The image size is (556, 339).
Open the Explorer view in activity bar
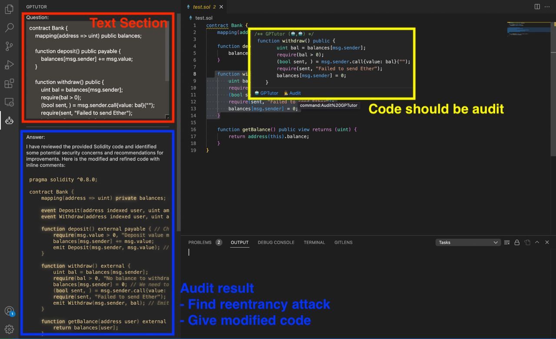pos(9,9)
